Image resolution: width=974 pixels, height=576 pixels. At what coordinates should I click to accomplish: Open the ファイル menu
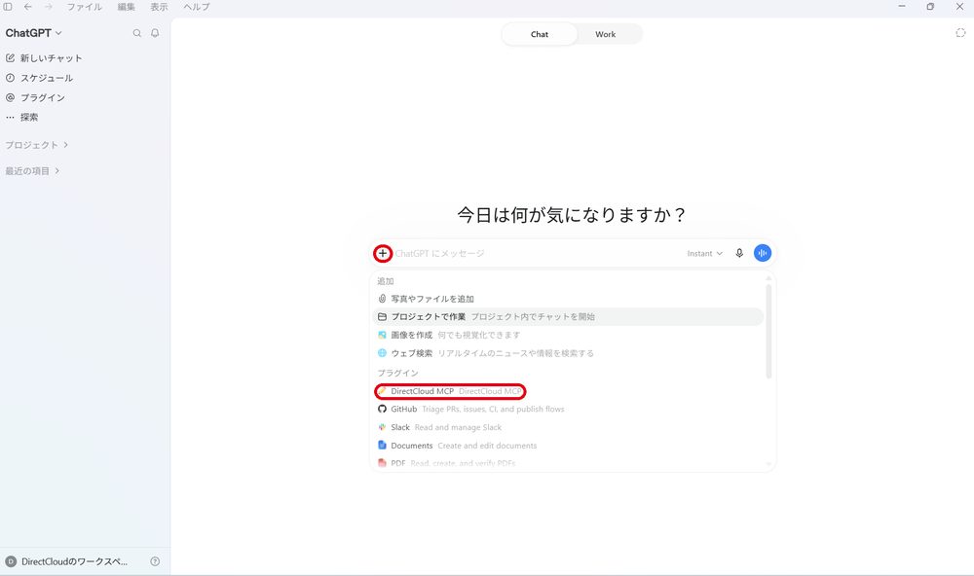point(85,7)
